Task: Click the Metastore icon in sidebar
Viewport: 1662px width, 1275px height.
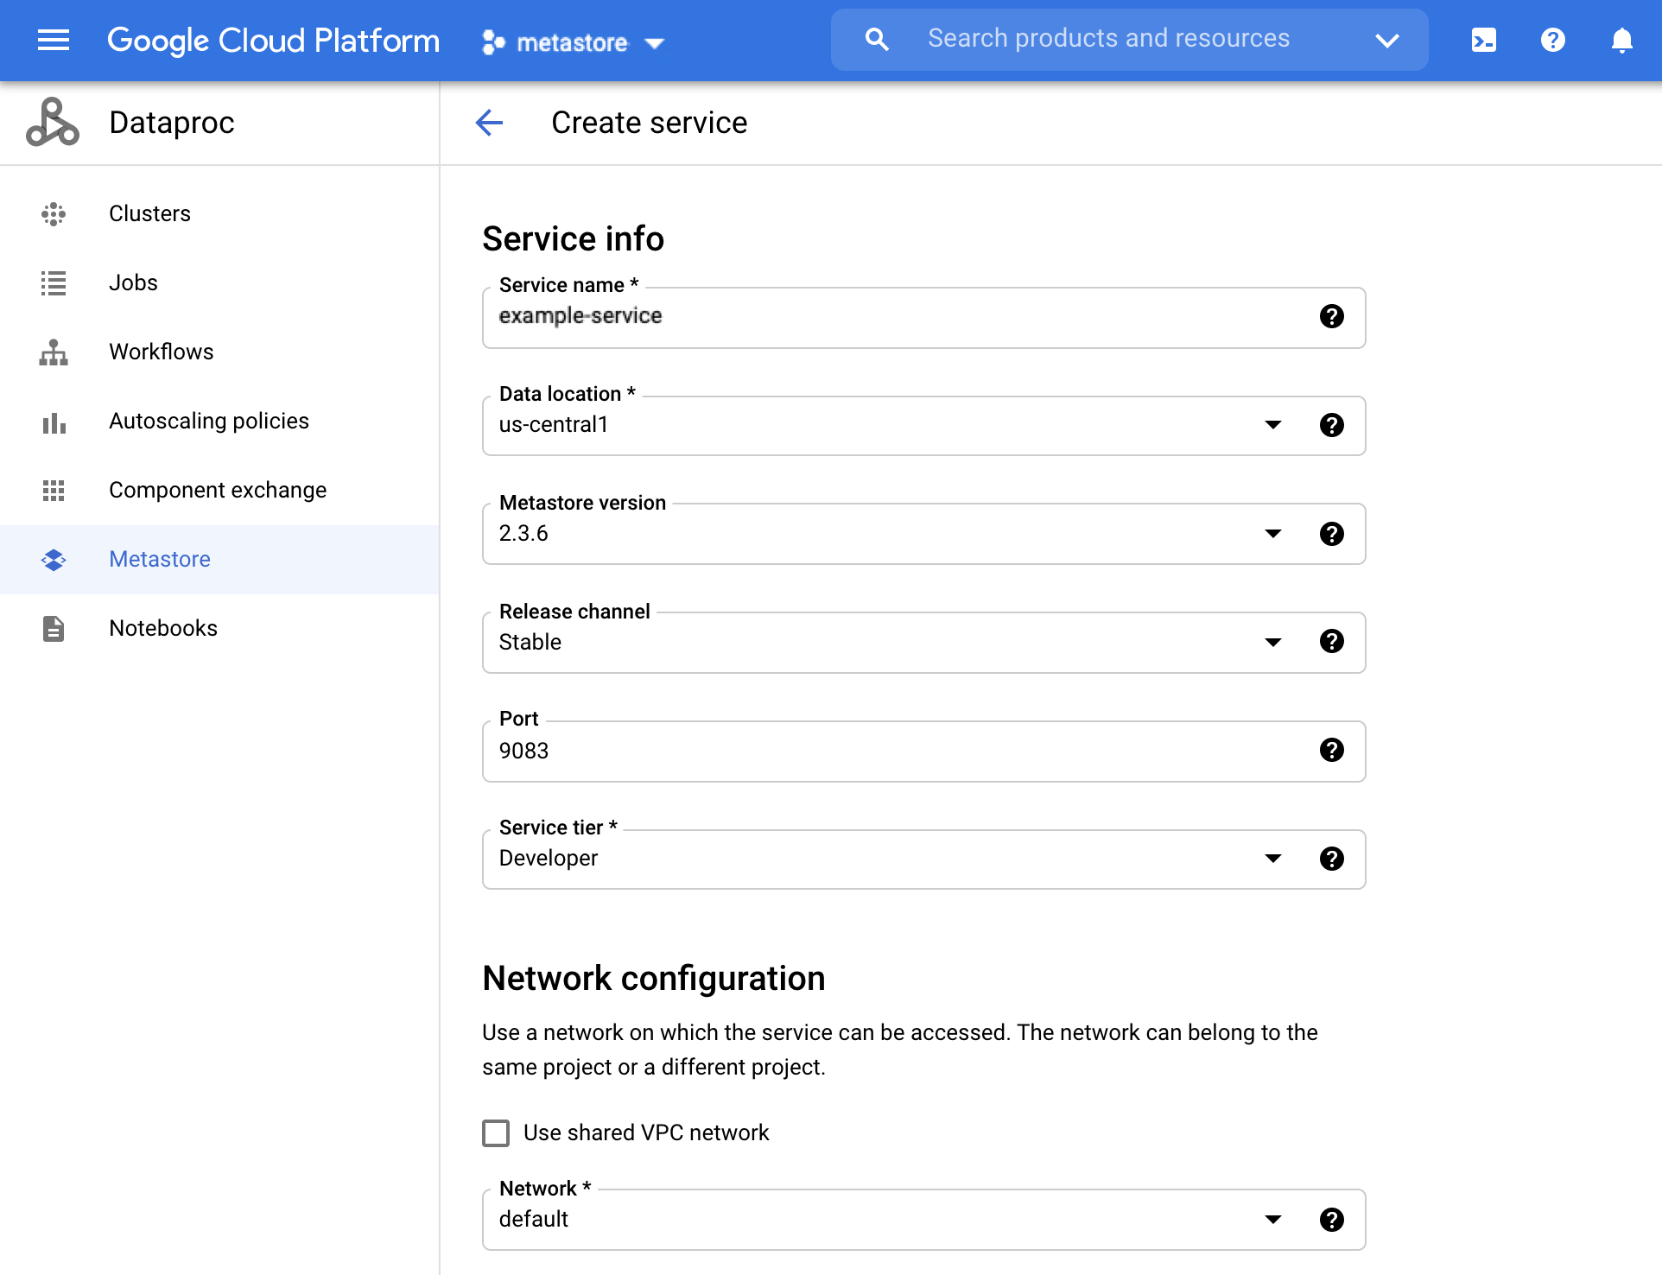Action: click(54, 559)
